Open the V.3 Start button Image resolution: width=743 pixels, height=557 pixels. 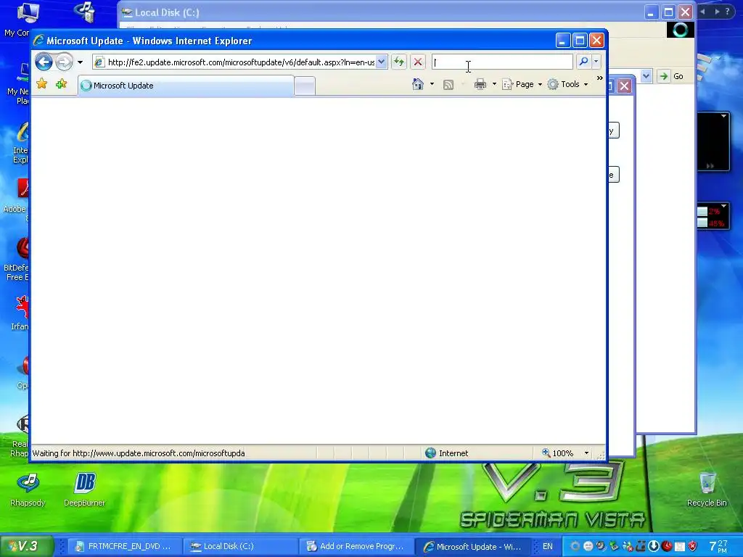pos(27,546)
